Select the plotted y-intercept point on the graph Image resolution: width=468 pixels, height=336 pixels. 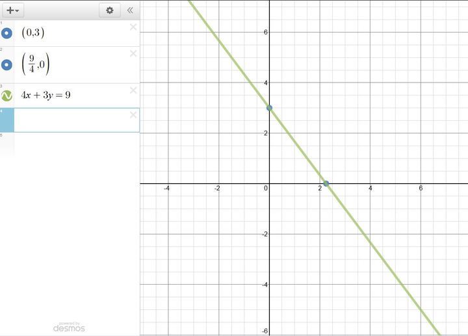pyautogui.click(x=269, y=108)
